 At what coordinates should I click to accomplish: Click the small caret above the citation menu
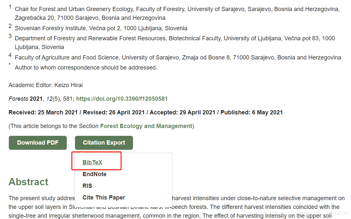pos(82,151)
